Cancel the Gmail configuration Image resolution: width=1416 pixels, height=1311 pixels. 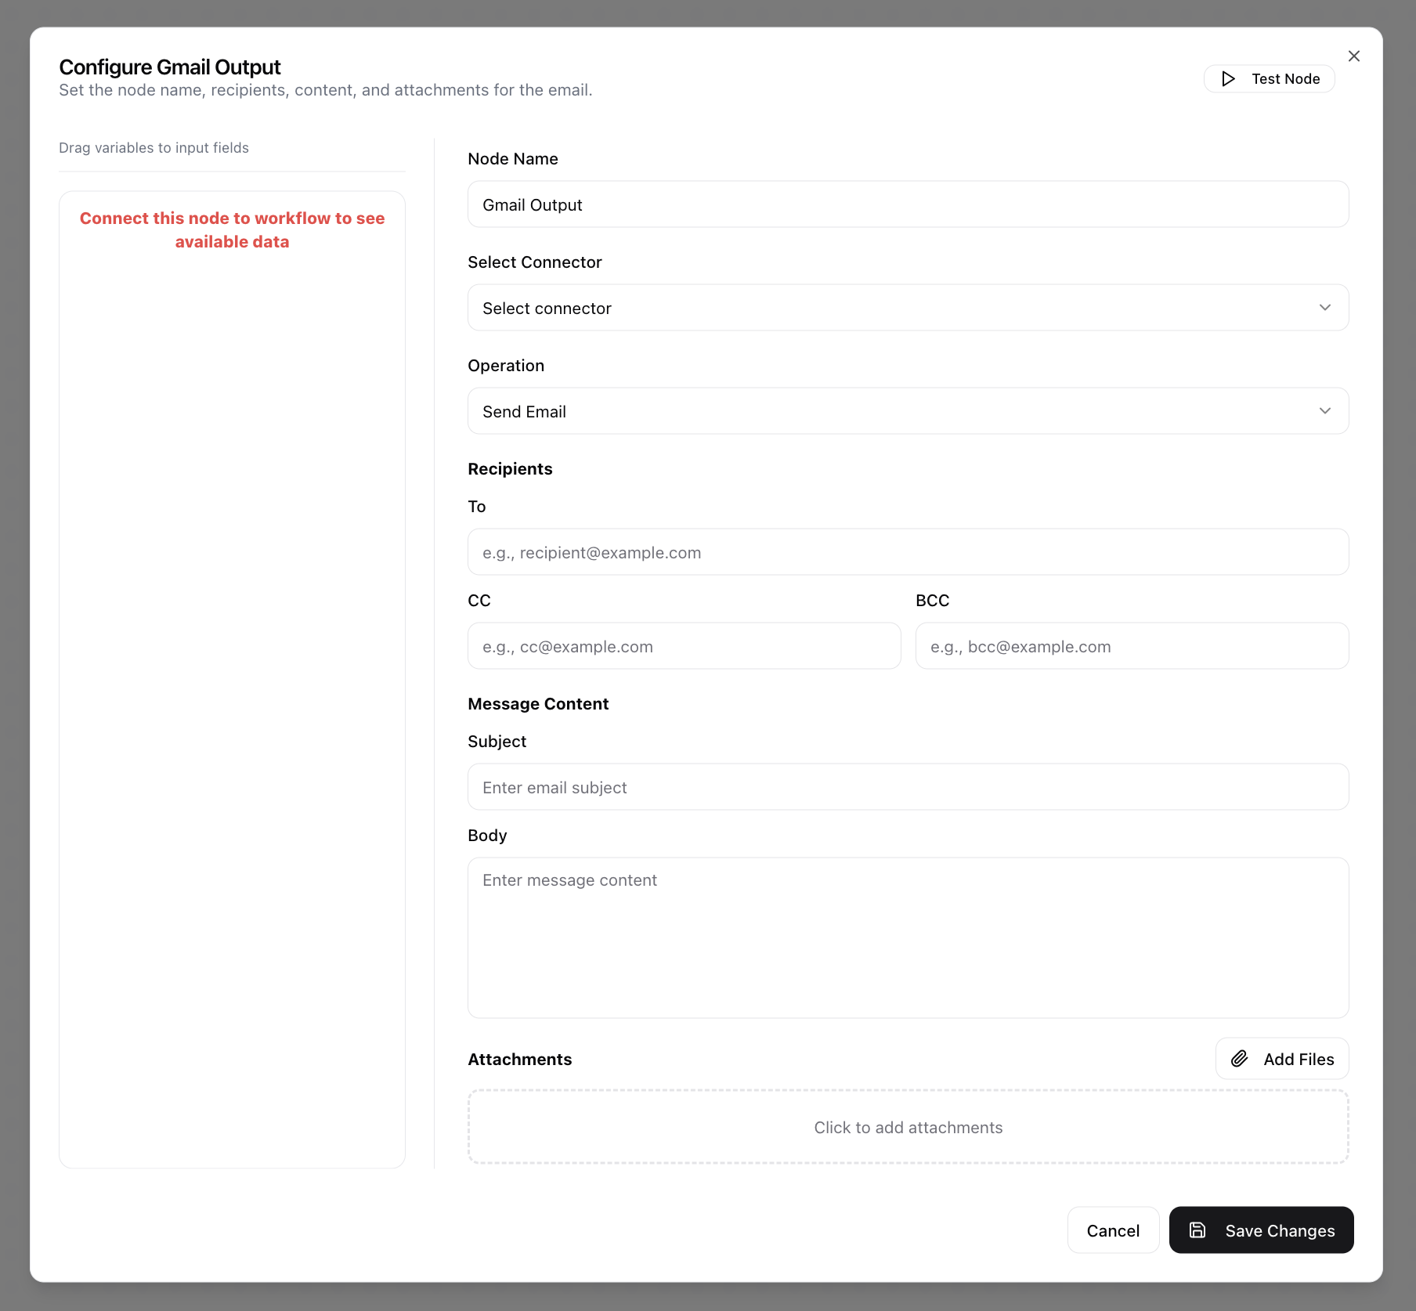click(x=1112, y=1230)
